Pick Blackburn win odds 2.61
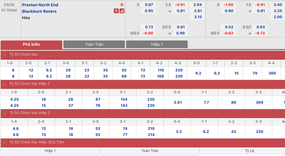This screenshot has width=285, height=156. 198,11
